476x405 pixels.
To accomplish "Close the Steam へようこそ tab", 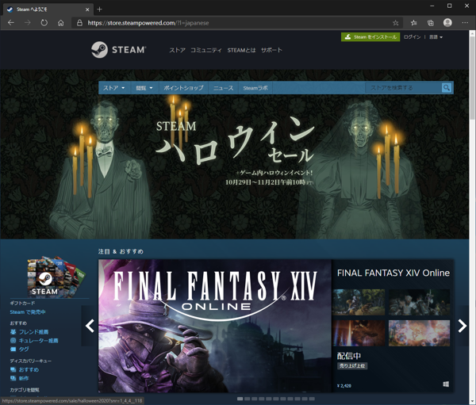I will click(87, 10).
